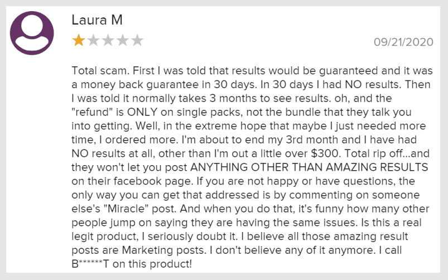
Task: Click the fourth gray star
Action: tap(123, 40)
